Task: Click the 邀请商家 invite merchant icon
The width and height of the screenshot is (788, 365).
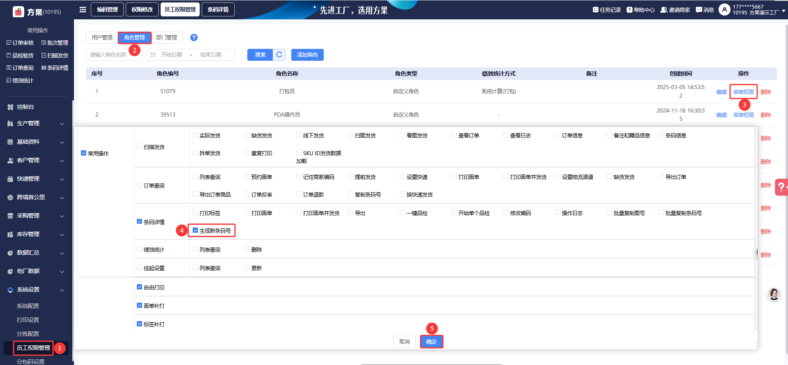Action: (664, 10)
